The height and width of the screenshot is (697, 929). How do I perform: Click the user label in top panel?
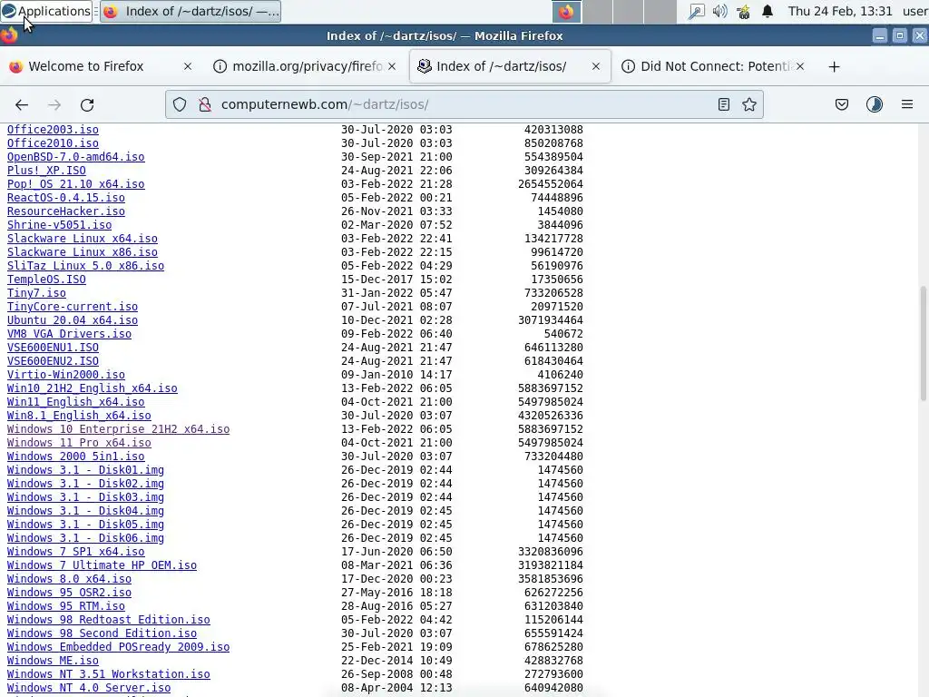914,11
